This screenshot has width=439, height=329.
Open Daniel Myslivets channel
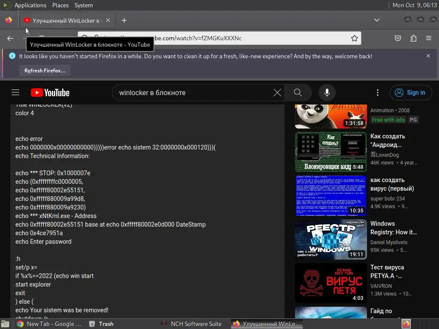point(389,242)
